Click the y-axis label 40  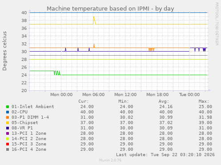point(24,12)
